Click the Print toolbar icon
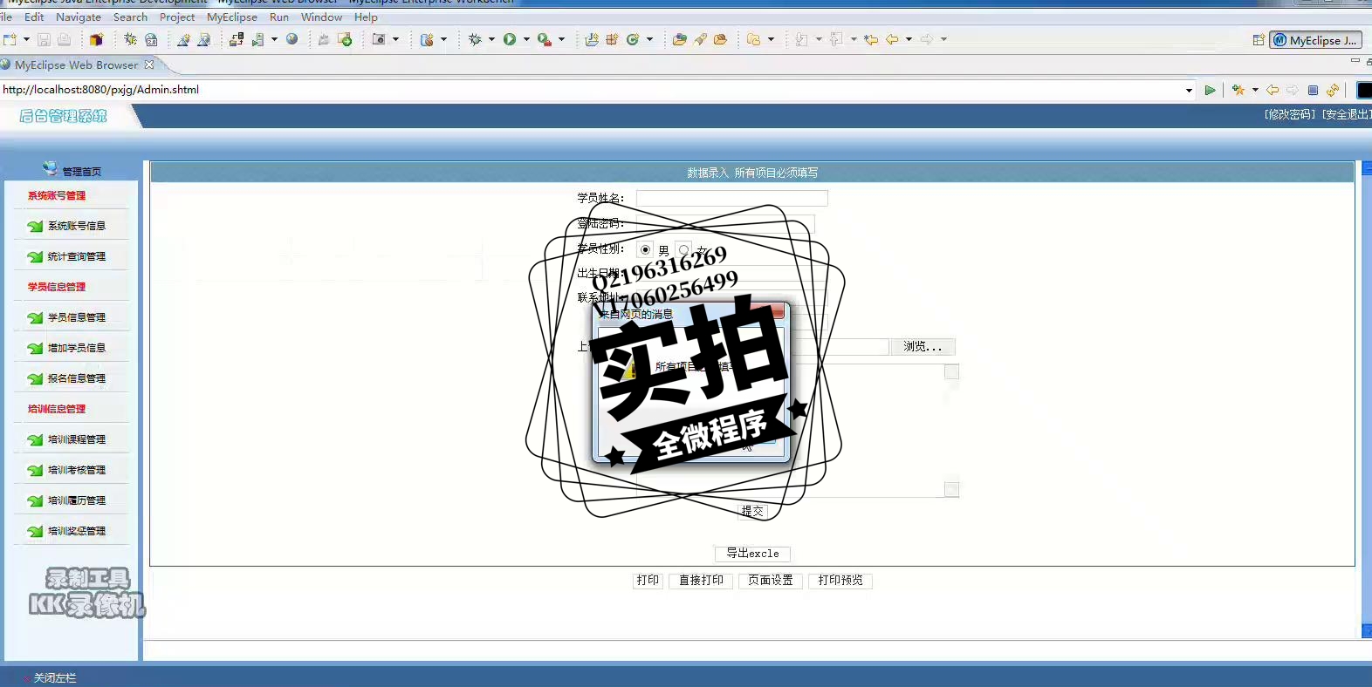1372x687 pixels. click(64, 39)
